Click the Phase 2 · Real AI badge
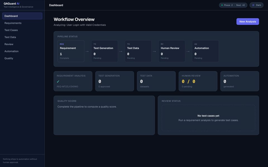Image resolution: width=268 pixels, height=167 pixels. click(x=233, y=5)
